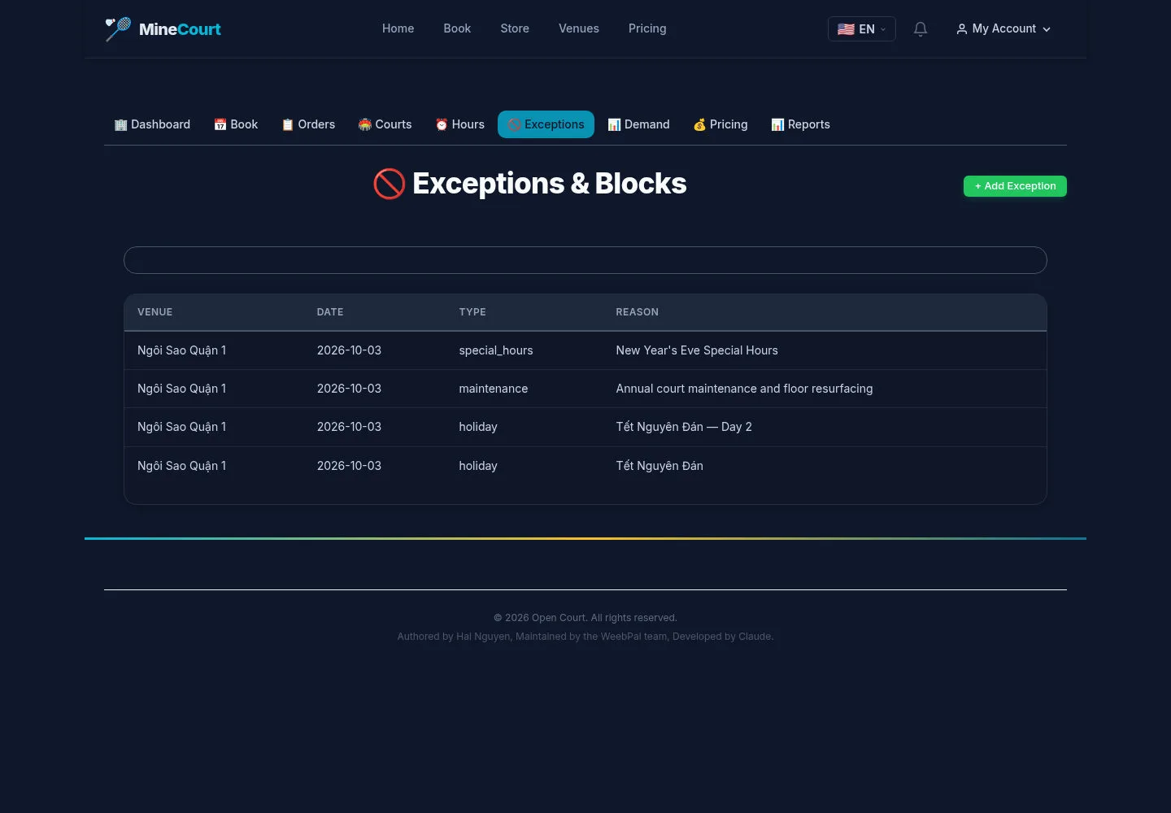Viewport: 1171px width, 813px height.
Task: Click the chart icon on Demand tab
Action: [615, 124]
